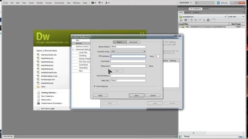248x139 pixels.
Task: Open the Site icon menu in menu bar
Action: (107, 3)
